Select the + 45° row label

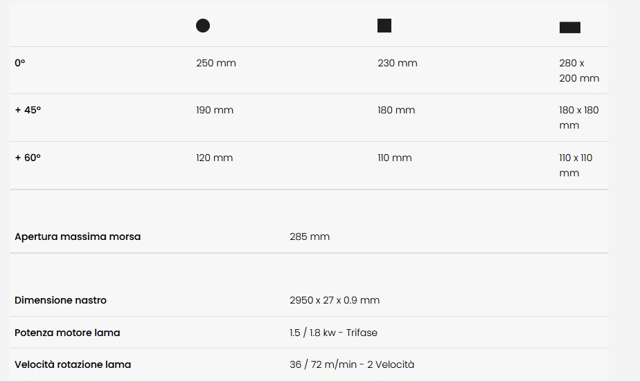tap(28, 110)
